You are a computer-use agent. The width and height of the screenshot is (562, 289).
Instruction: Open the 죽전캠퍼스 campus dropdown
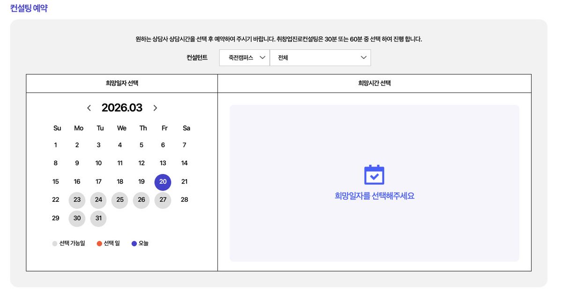245,58
